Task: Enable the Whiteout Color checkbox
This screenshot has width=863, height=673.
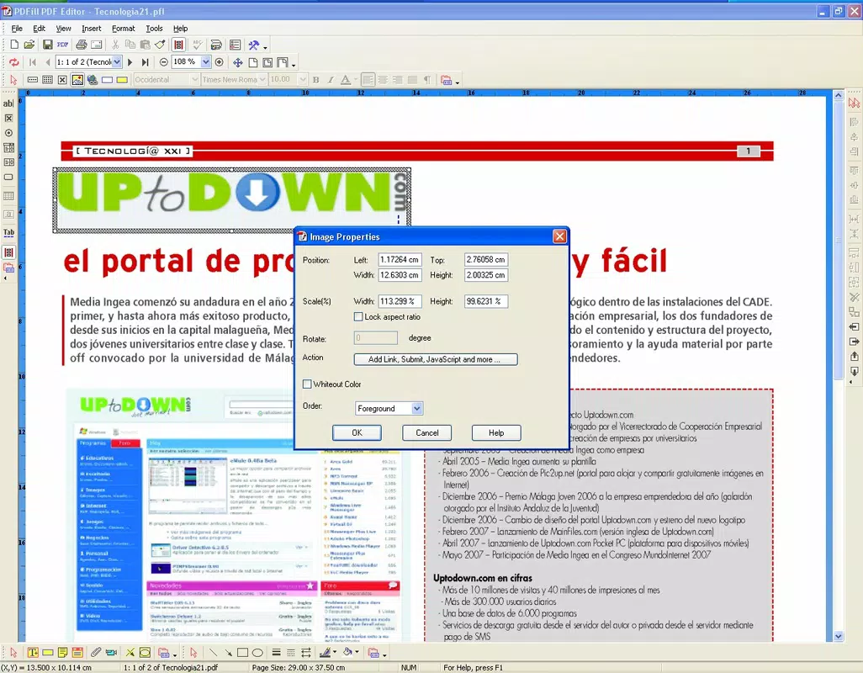Action: [x=307, y=384]
